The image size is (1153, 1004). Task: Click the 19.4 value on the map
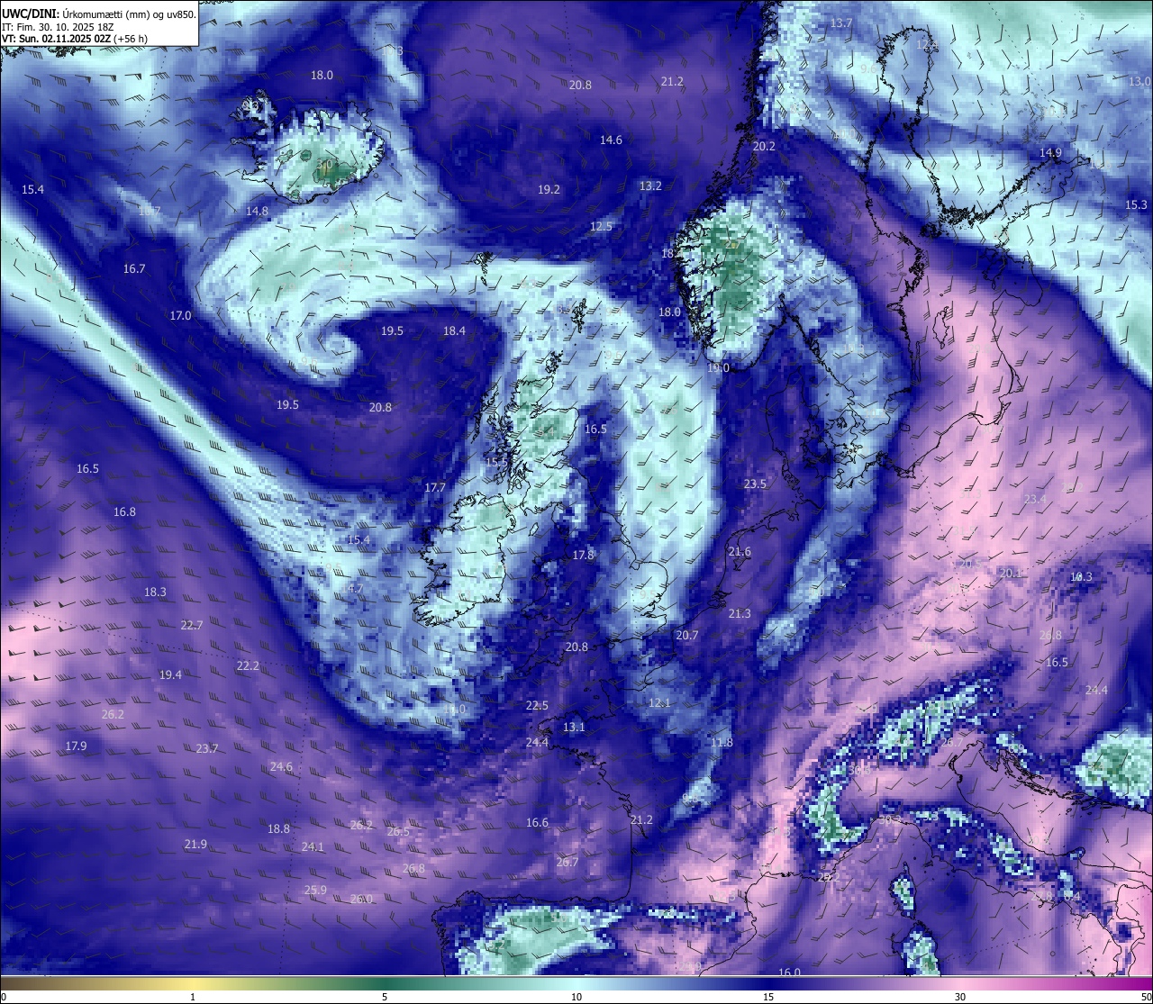coord(170,674)
